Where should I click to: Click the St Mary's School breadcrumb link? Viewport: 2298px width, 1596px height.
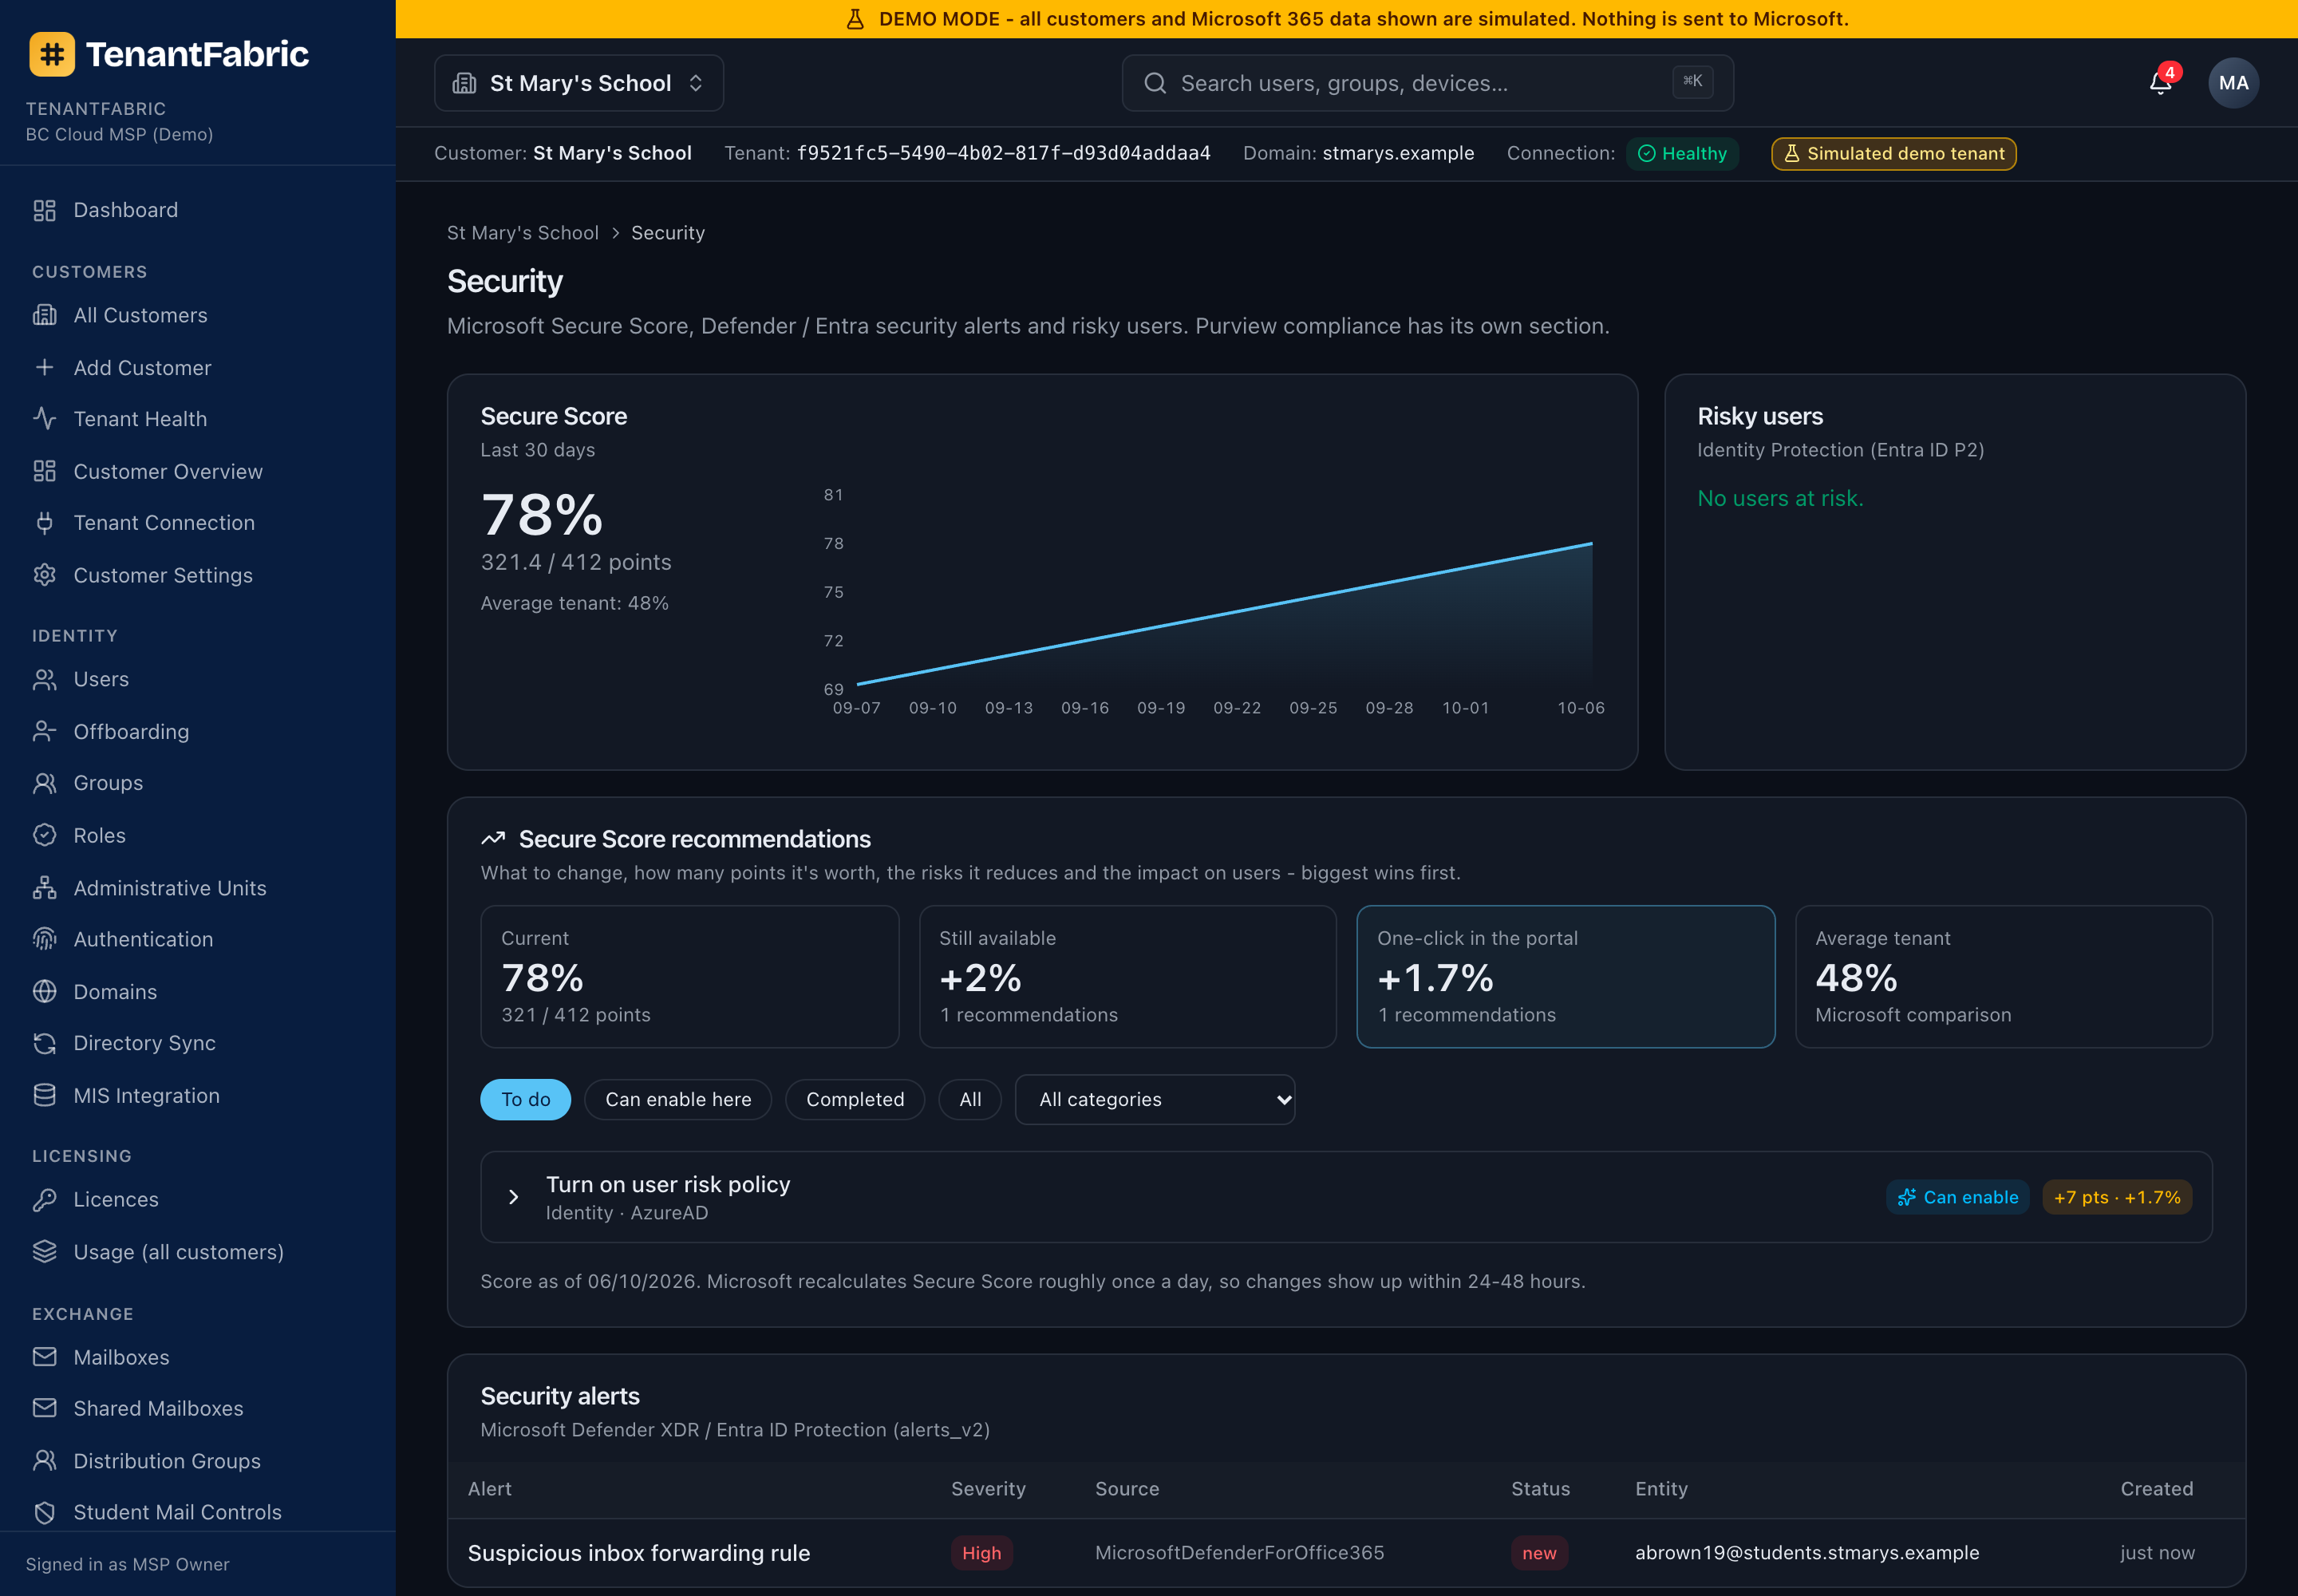[x=523, y=233]
